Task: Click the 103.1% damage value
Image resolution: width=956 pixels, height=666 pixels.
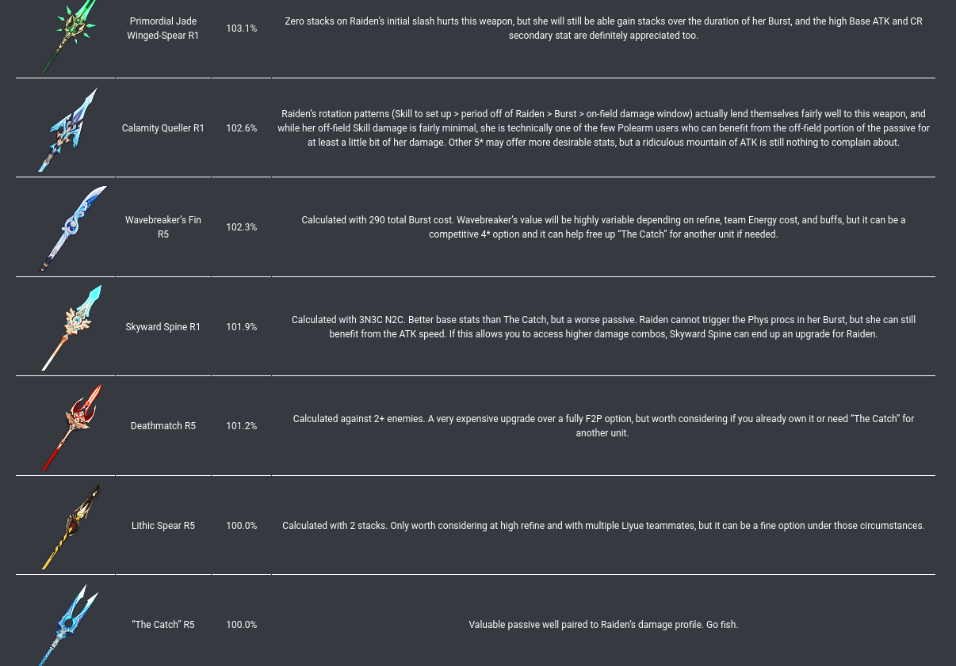Action: pyautogui.click(x=242, y=29)
